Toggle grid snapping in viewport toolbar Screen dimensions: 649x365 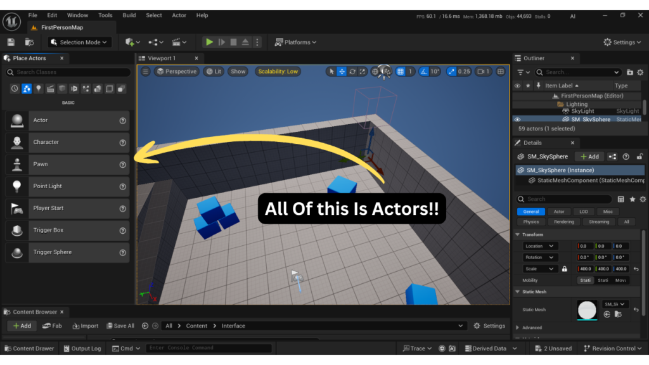click(401, 72)
